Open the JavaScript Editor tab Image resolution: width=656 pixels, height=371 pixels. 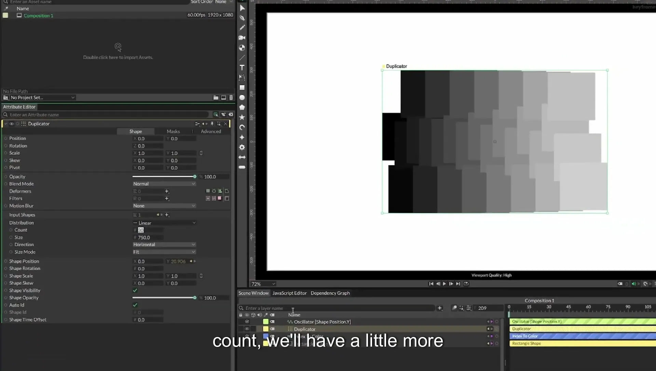point(289,293)
